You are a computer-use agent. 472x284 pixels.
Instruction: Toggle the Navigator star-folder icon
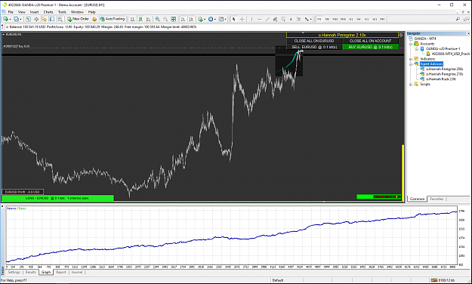pos(44,19)
